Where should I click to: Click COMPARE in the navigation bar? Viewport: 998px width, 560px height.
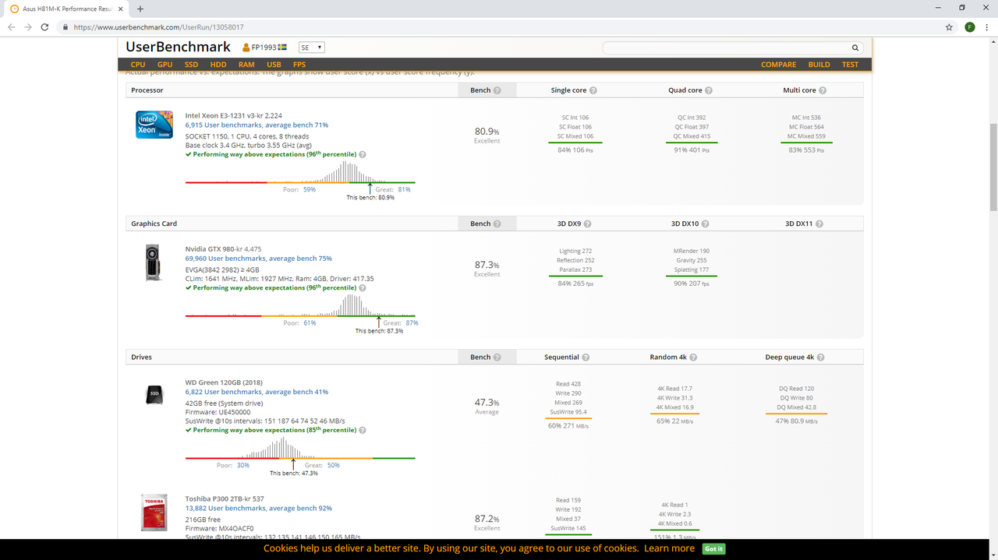779,65
